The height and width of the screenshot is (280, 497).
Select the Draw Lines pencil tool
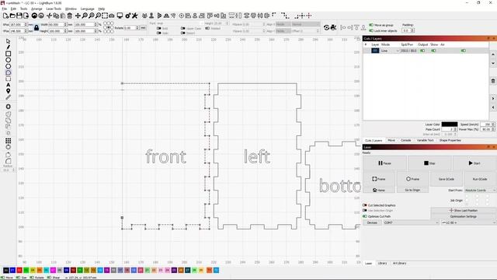(9, 47)
